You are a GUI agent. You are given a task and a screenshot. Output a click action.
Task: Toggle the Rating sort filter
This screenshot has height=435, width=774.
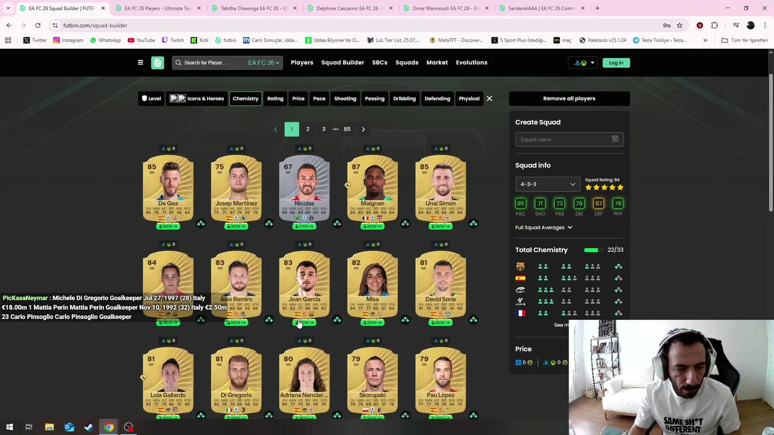(275, 98)
